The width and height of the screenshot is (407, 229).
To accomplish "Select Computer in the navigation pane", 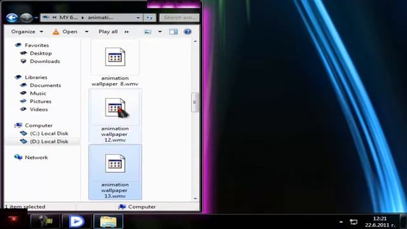I will tap(39, 126).
